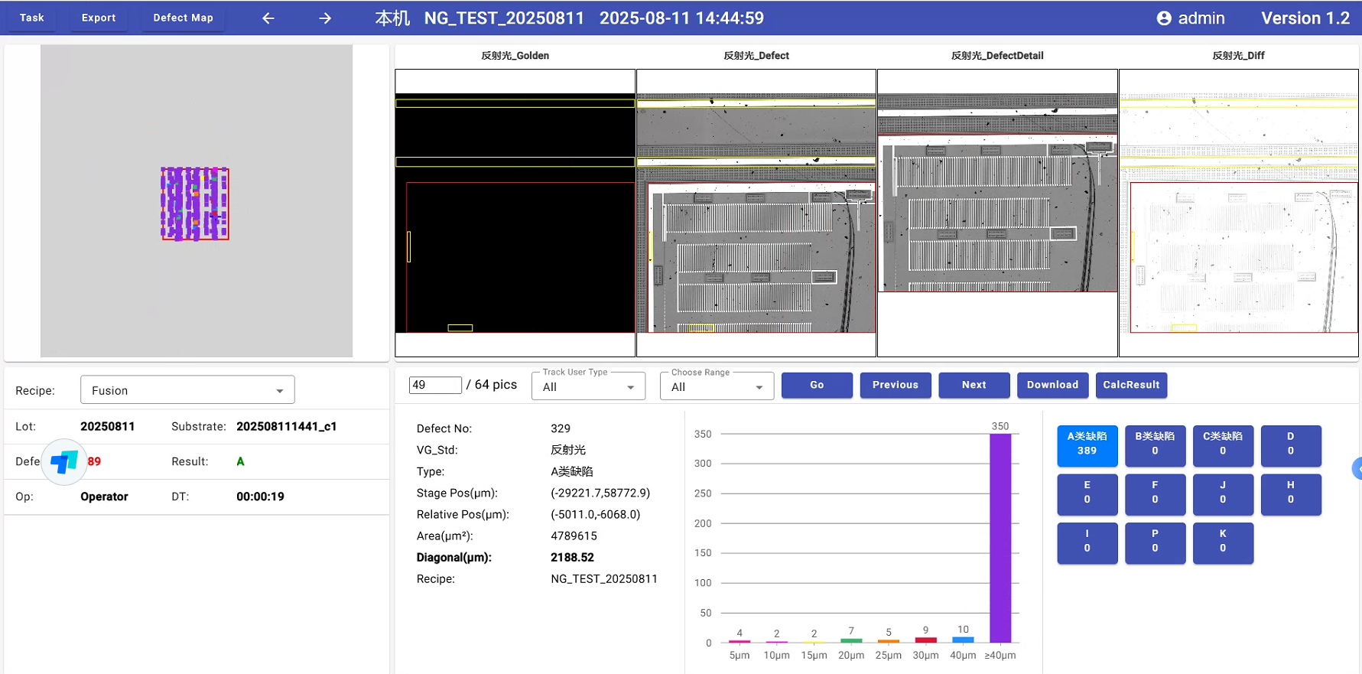The height and width of the screenshot is (674, 1362).
Task: Click the picture number input field
Action: tap(435, 385)
